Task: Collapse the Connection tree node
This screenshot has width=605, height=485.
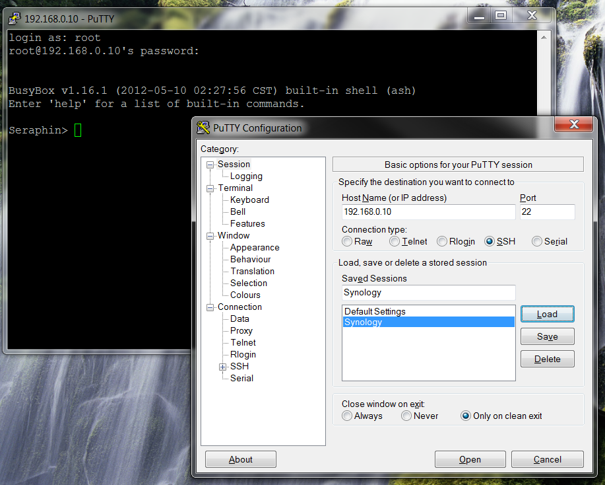Action: tap(210, 308)
